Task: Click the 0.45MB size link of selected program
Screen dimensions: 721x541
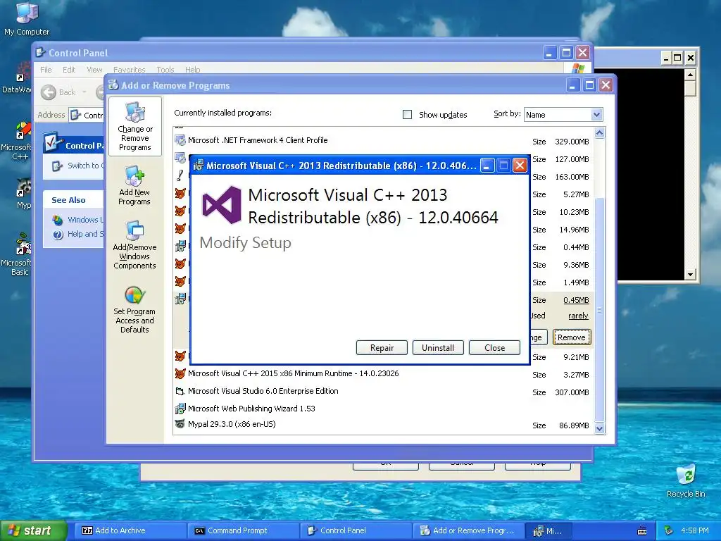Action: pyautogui.click(x=576, y=300)
